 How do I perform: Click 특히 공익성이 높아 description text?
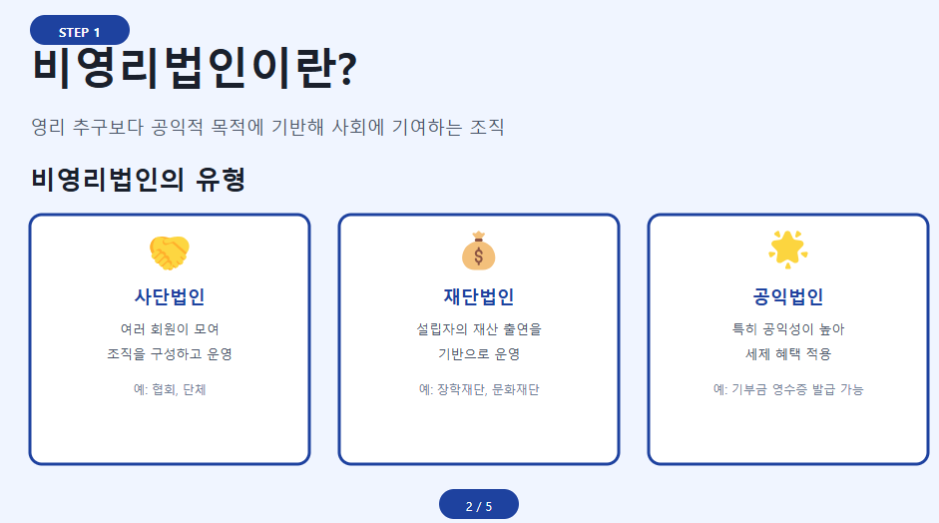[x=788, y=328]
